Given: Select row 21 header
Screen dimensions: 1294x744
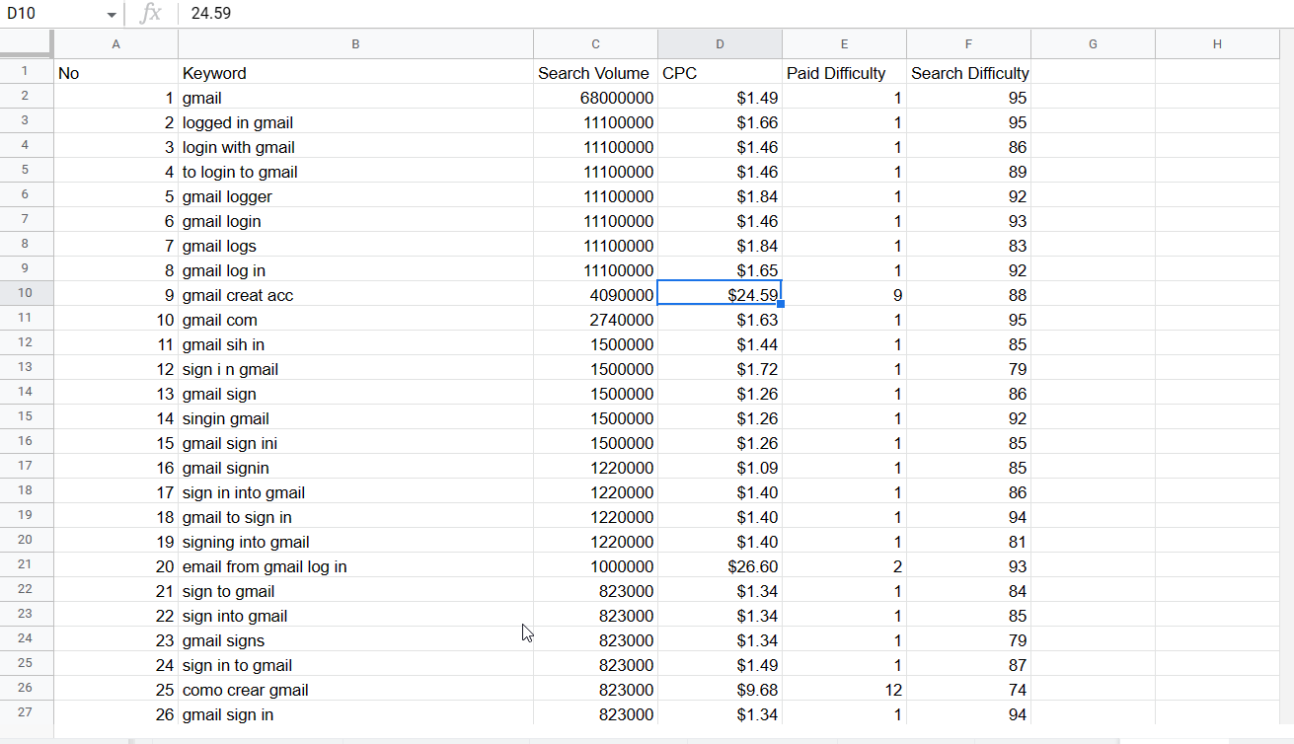Looking at the screenshot, I should 27,564.
